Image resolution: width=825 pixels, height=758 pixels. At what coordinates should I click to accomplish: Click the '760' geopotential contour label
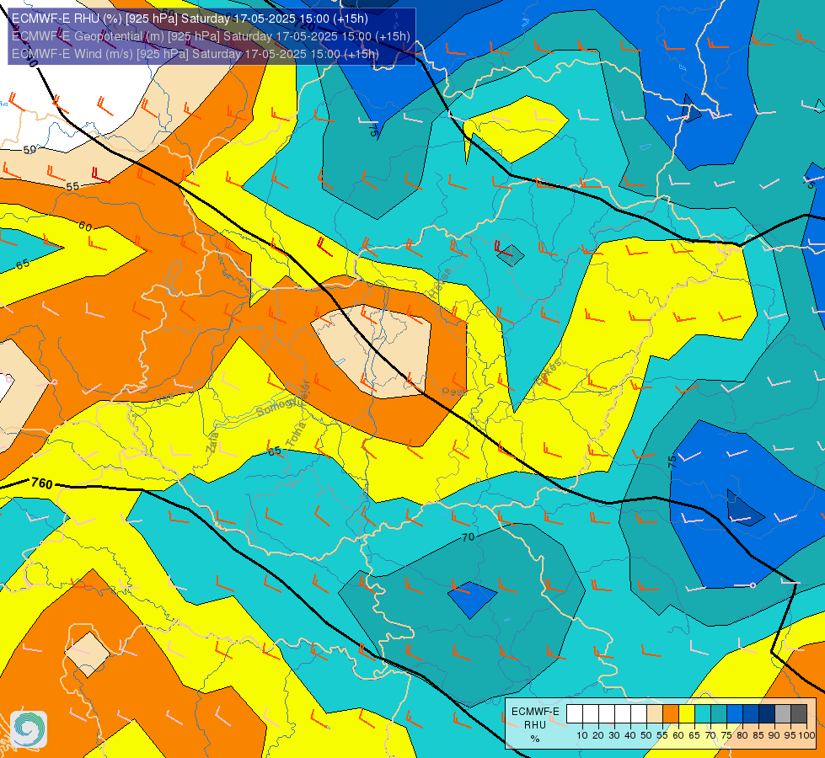pos(42,483)
